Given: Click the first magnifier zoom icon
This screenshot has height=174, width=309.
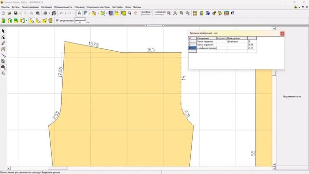Looking at the screenshot, I should 169,13.
